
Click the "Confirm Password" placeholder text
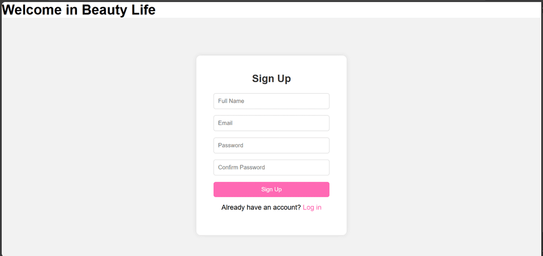point(241,167)
